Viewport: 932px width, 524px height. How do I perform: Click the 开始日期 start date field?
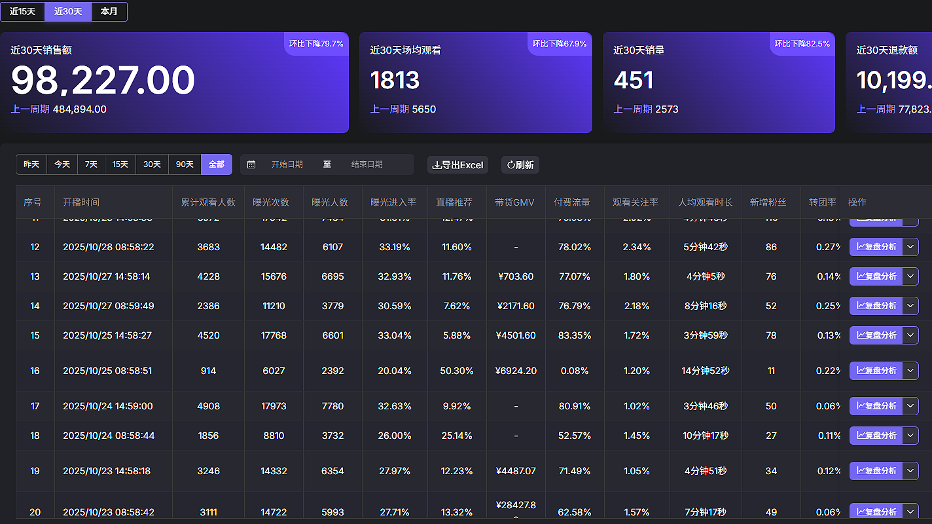tap(287, 164)
